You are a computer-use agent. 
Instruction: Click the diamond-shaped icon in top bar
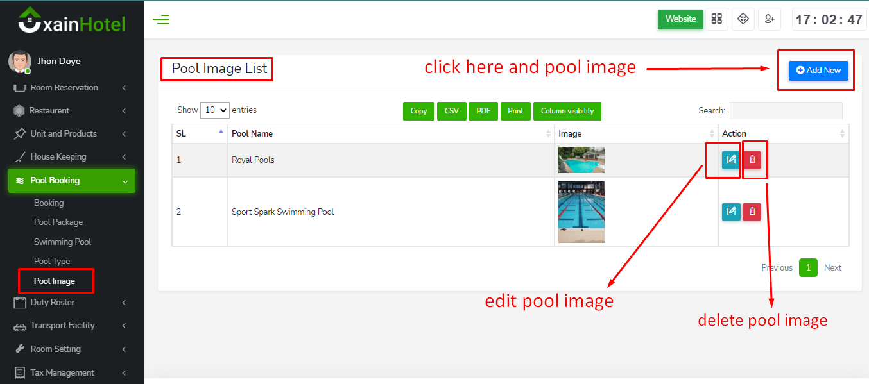[x=743, y=19]
